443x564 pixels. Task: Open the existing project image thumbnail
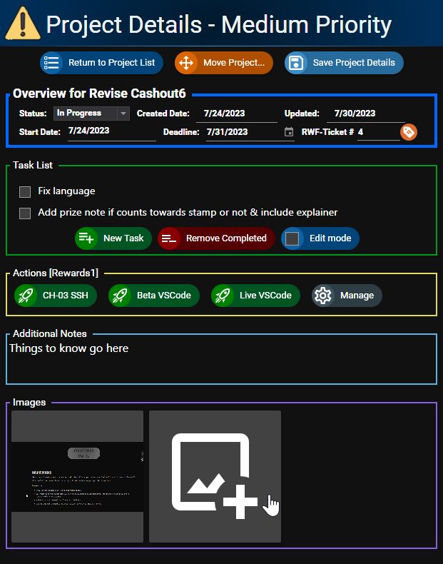tap(77, 476)
